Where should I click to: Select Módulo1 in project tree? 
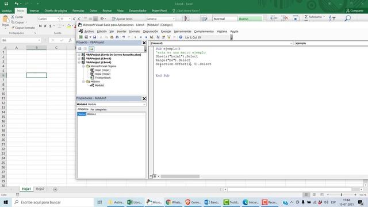pos(99,85)
